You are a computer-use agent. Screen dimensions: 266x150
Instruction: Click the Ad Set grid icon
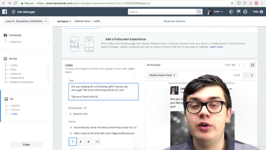[5, 59]
